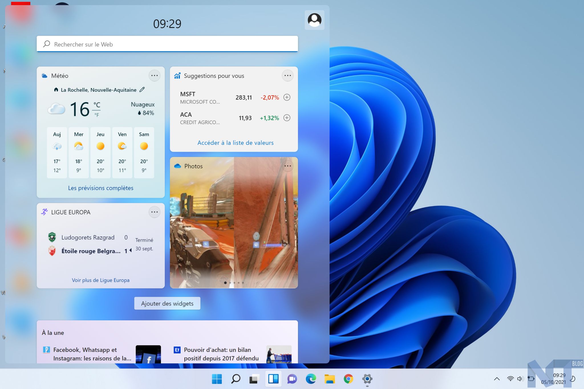Open Ligue Europa widget options menu
Image resolution: width=584 pixels, height=389 pixels.
(154, 212)
